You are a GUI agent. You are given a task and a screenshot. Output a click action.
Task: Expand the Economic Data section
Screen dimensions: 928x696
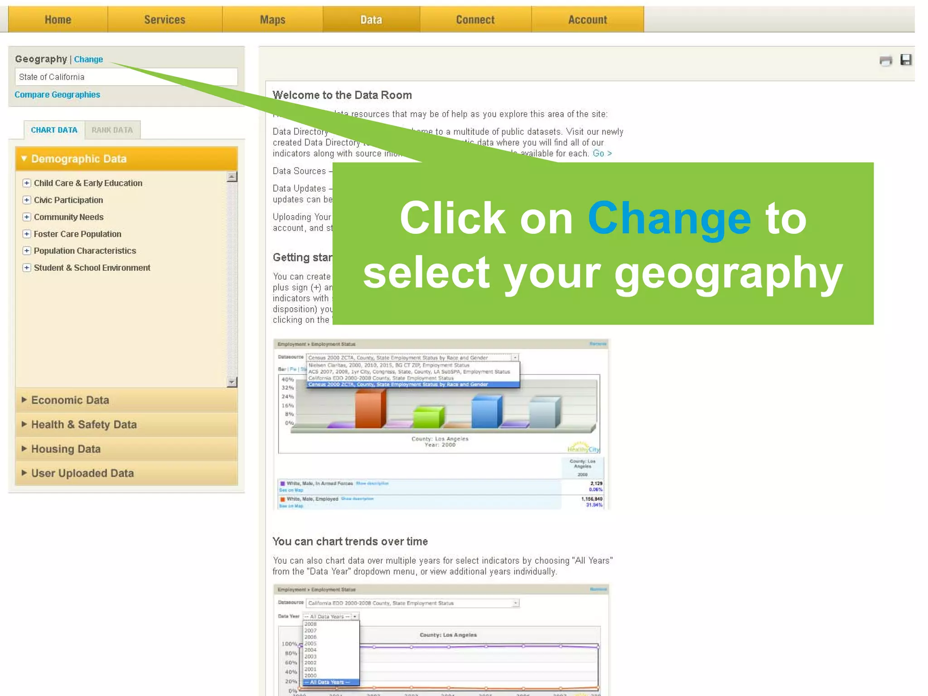126,400
